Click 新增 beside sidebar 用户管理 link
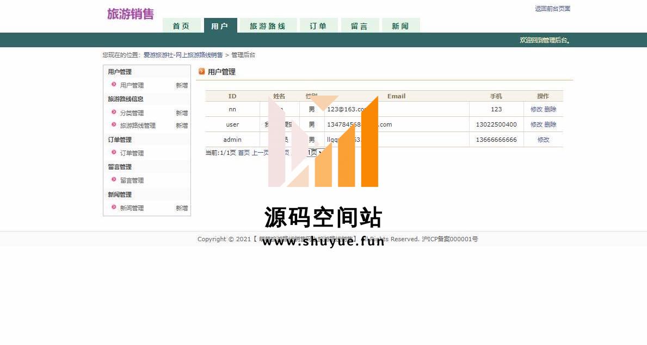This screenshot has height=345, width=647. tap(182, 85)
